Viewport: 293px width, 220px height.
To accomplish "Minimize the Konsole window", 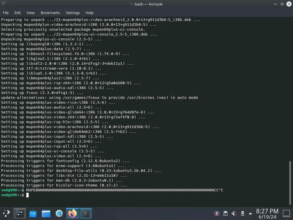I will [x=275, y=4].
